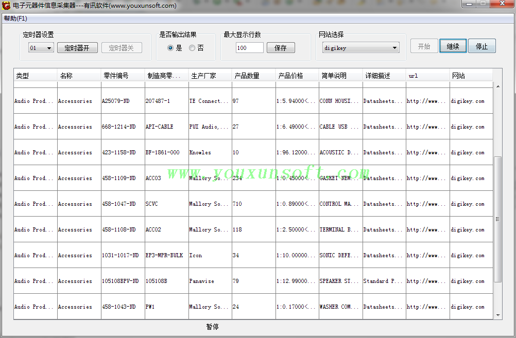This screenshot has height=338, width=516.
Task: Open the digikey website dropdown
Action: (360, 48)
